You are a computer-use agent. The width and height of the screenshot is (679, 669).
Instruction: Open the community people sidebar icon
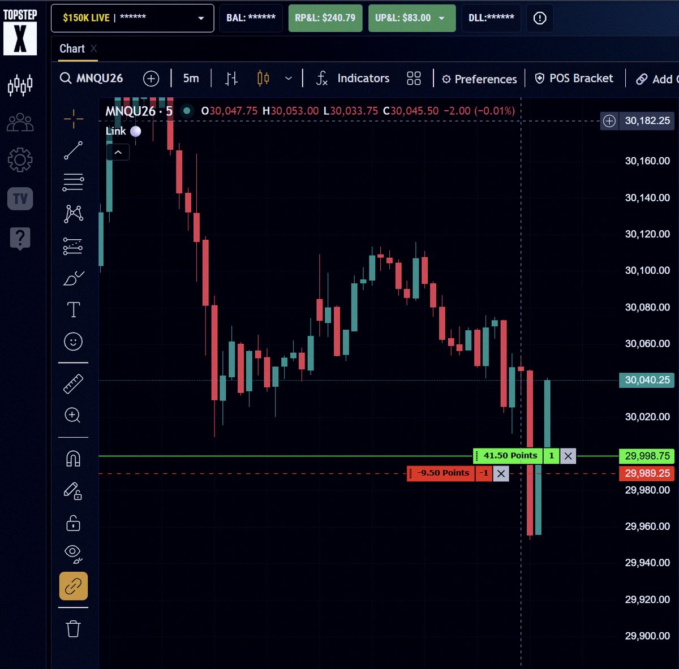tap(20, 122)
